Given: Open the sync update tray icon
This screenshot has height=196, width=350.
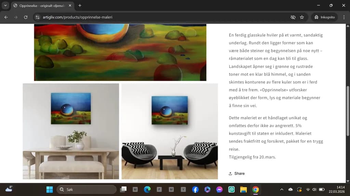Looking at the screenshot, I should [299, 190].
